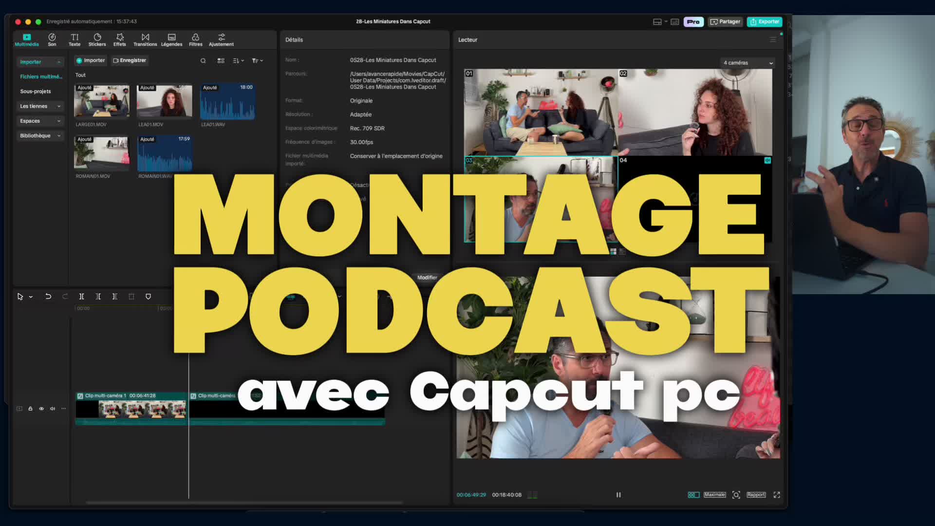Split clip at playhead

81,297
